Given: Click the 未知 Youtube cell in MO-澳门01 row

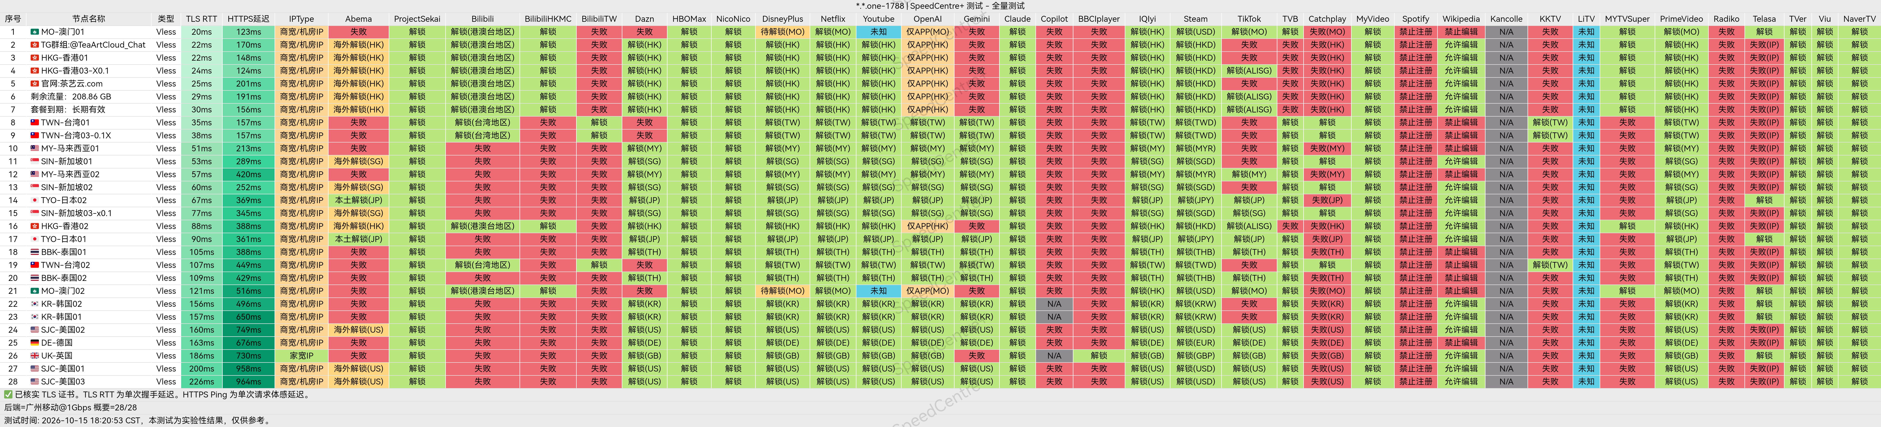Looking at the screenshot, I should coord(878,32).
